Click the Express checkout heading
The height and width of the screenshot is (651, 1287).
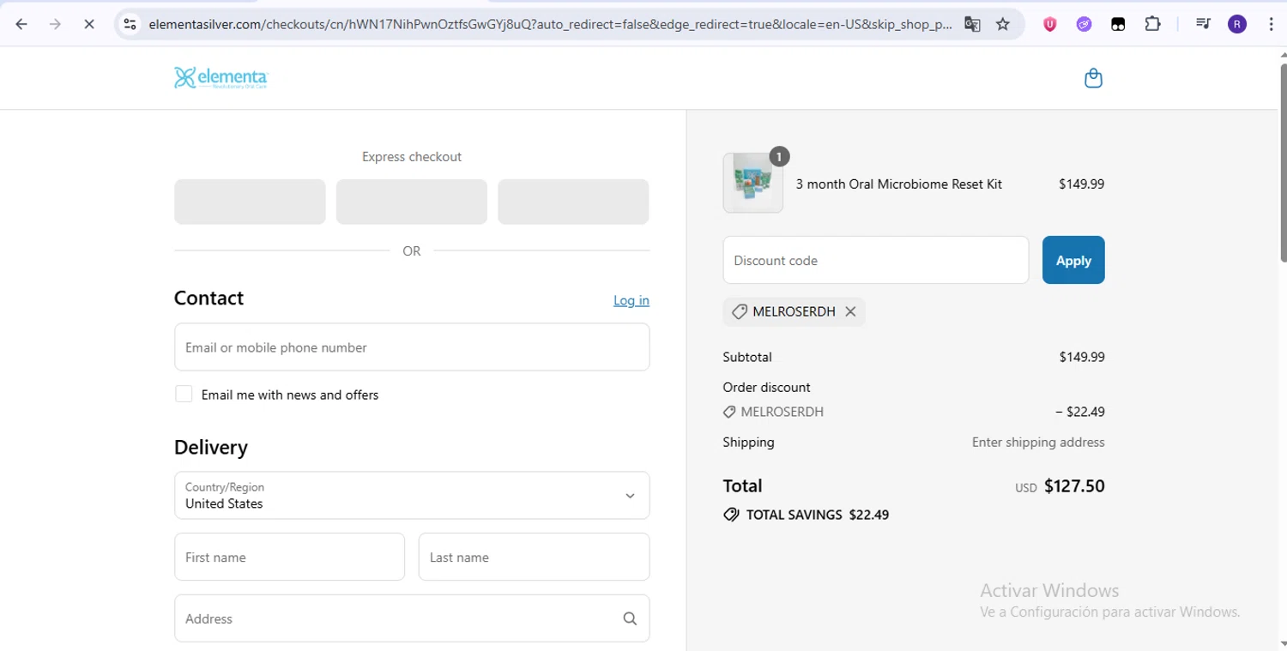(x=412, y=156)
